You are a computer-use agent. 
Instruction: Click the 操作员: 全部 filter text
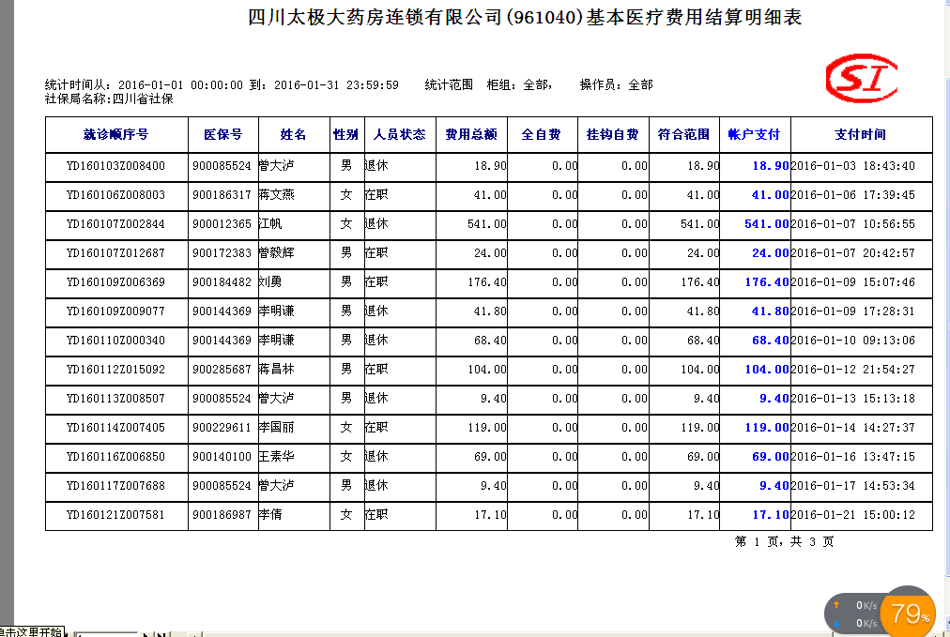(x=616, y=84)
